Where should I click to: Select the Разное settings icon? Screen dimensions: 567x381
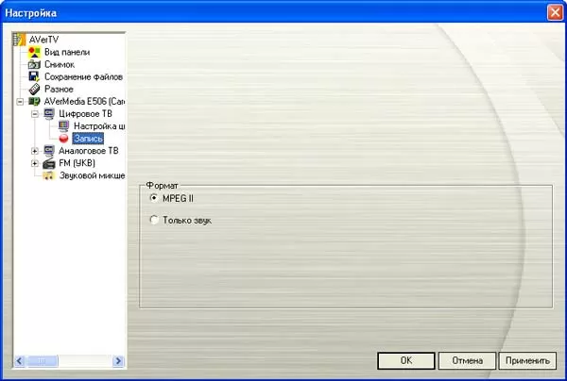(34, 89)
